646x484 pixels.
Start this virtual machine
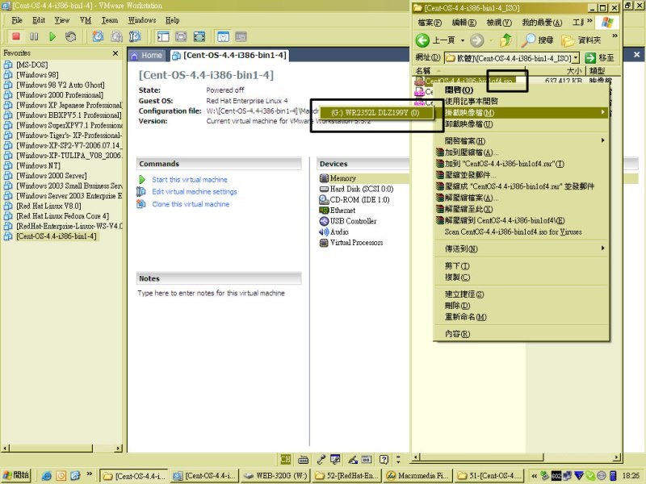click(x=190, y=180)
